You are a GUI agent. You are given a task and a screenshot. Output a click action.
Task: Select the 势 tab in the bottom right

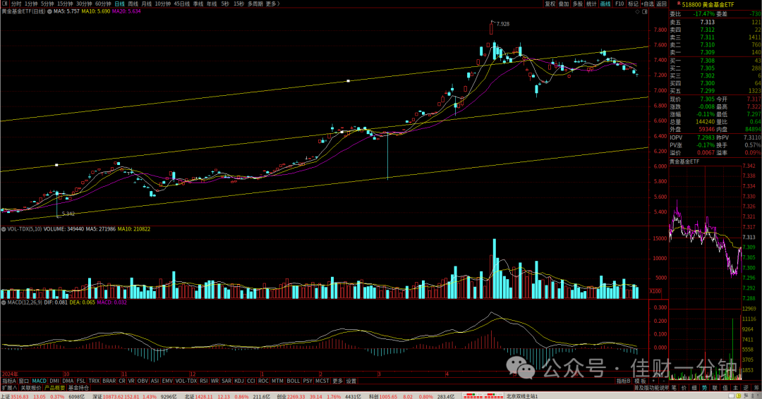[x=704, y=388]
